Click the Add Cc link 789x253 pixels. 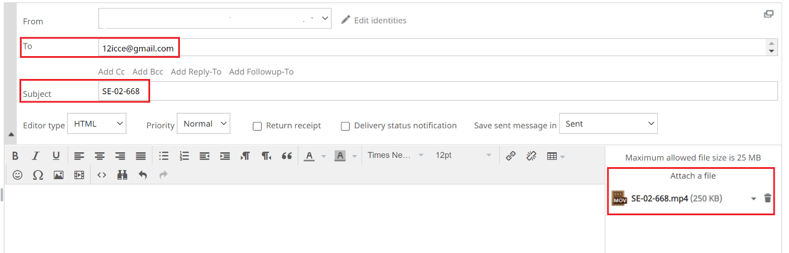[x=111, y=72]
